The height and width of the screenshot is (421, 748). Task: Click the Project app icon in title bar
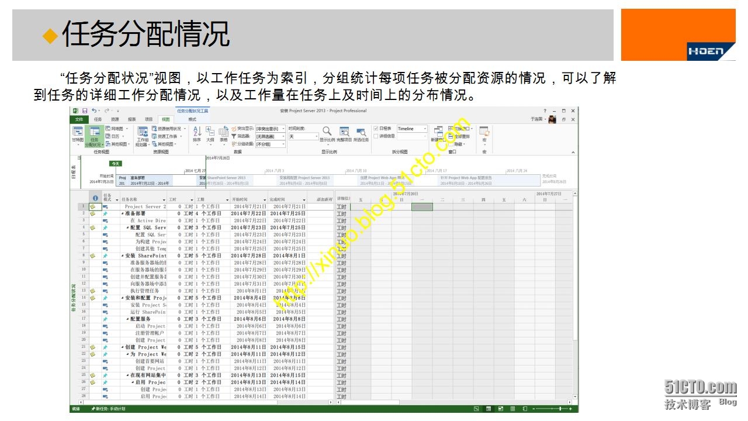coord(75,111)
